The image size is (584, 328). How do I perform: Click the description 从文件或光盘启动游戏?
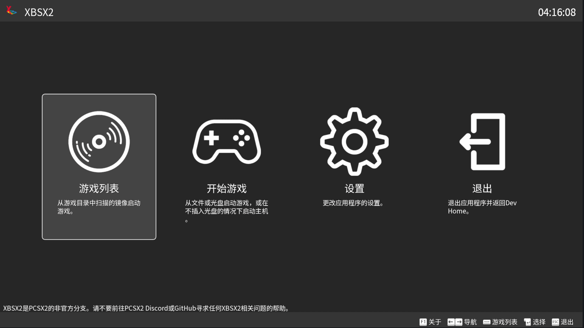point(227,211)
